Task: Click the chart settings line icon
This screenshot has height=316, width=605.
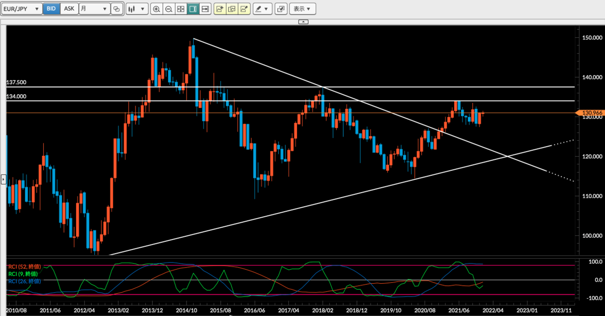Action: pos(244,9)
